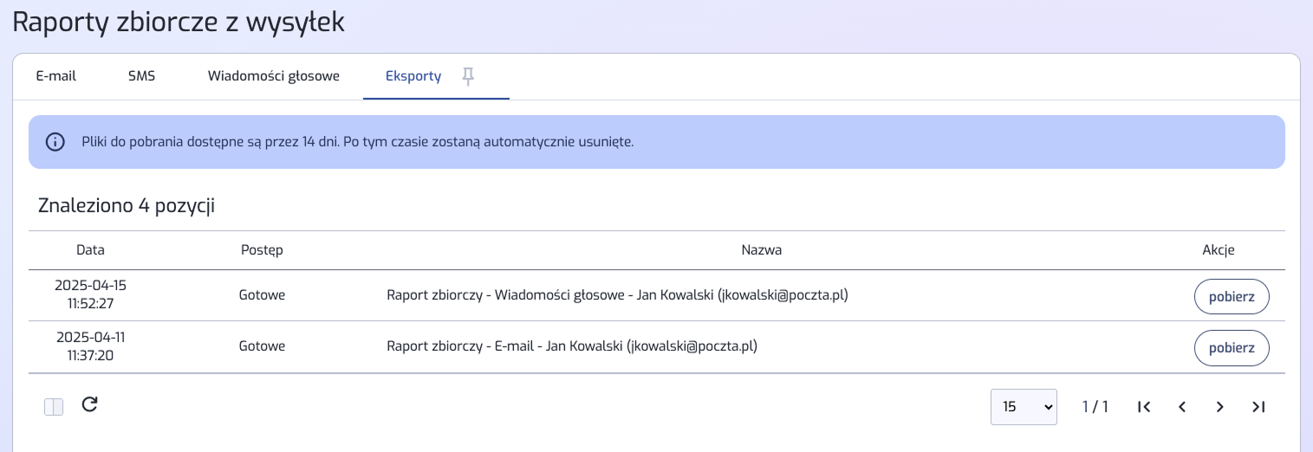Switch to the E-mail tab
This screenshot has width=1313, height=452.
(x=56, y=76)
